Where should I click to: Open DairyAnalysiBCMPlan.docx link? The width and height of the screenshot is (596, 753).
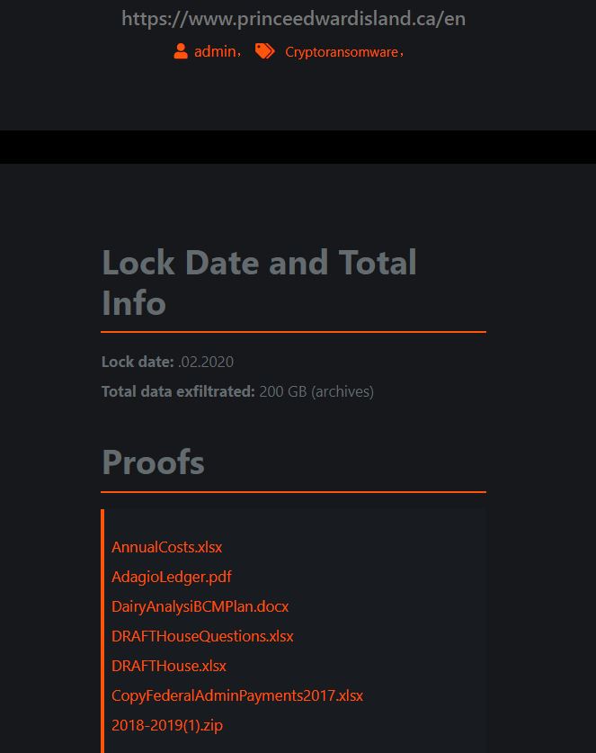(200, 606)
